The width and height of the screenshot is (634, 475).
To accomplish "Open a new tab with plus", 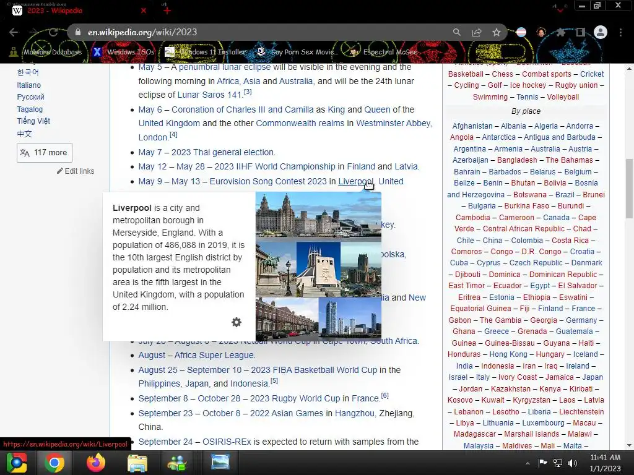I will (x=167, y=11).
